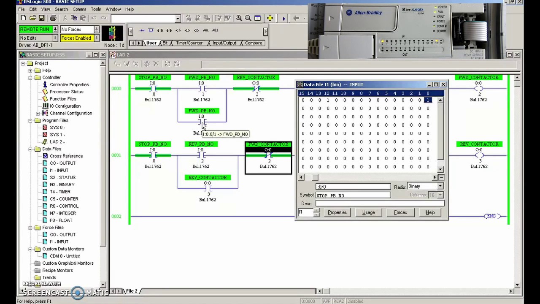Viewport: 540px width, 304px height.
Task: Click the ladder view horizontal scrollbar
Action: pyautogui.click(x=416, y=291)
